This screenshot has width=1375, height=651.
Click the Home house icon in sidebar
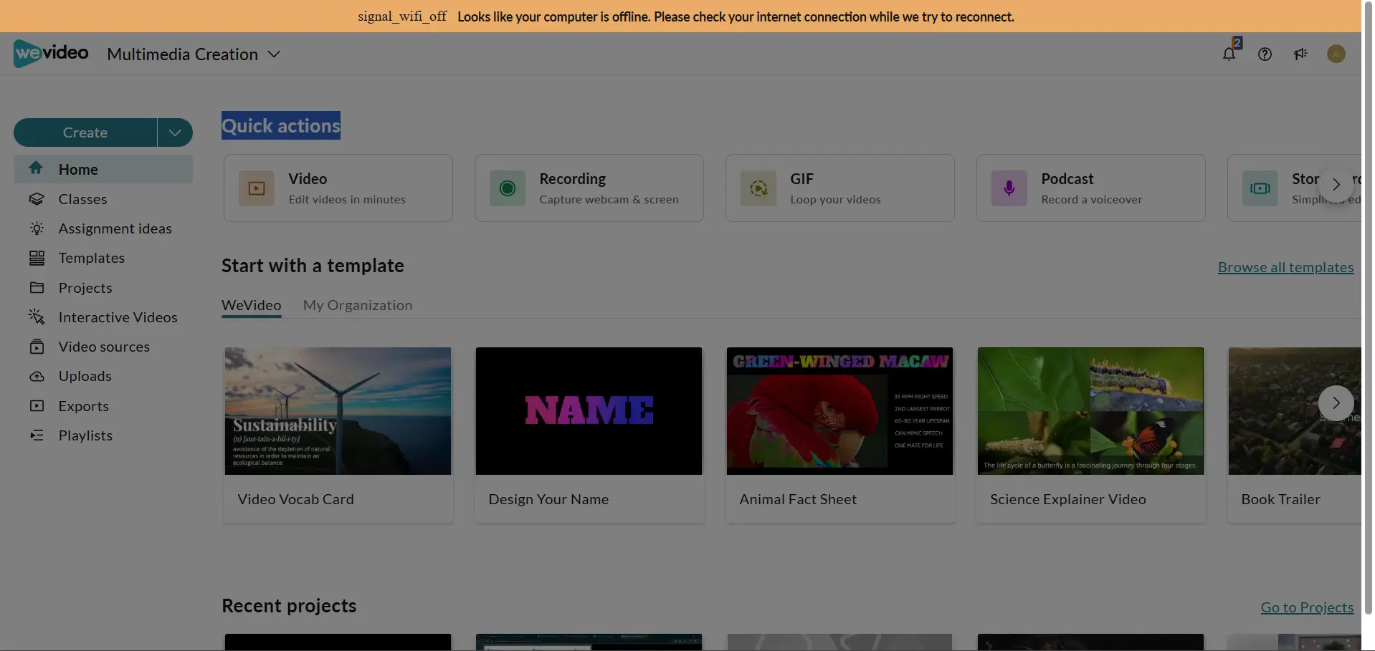click(x=36, y=168)
